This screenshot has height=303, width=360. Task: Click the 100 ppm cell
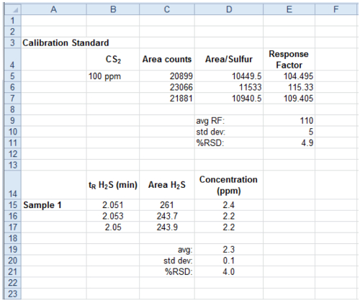click(113, 76)
